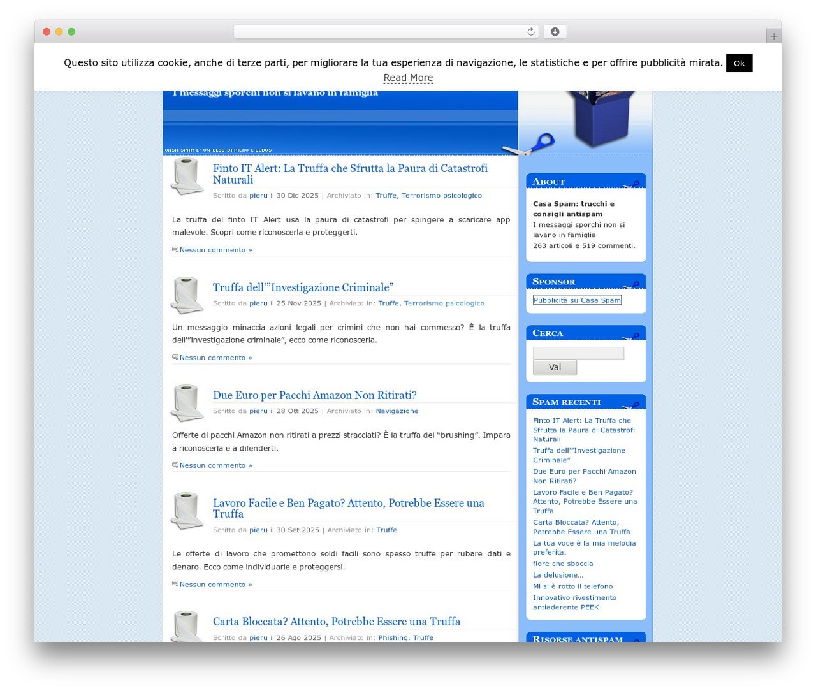Click the Vai search button
Screen dimensions: 816x691
pyautogui.click(x=555, y=367)
